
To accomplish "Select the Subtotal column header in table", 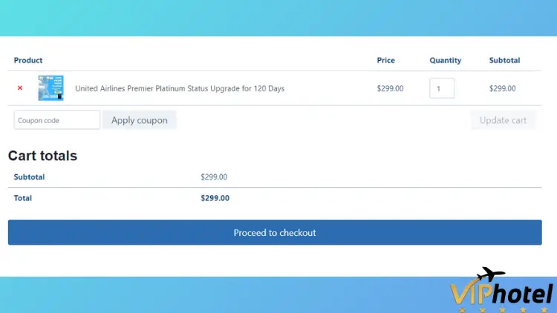I will [x=504, y=60].
